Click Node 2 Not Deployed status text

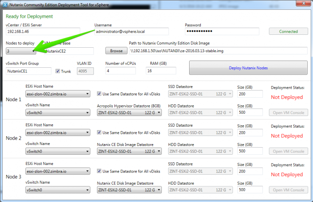click(x=287, y=136)
